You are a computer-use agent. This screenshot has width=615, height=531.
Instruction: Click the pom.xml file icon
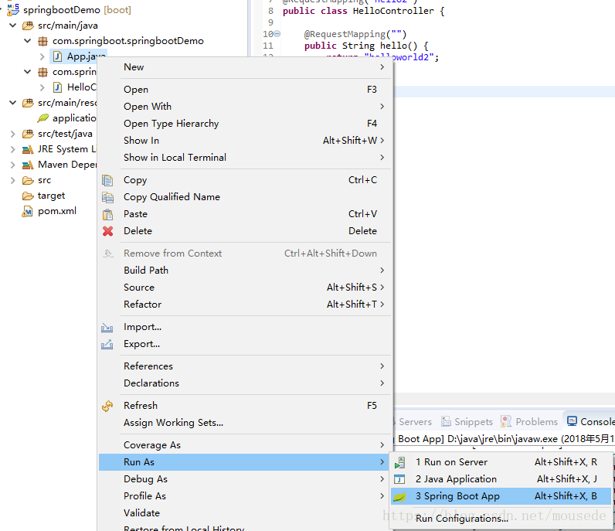pos(29,211)
